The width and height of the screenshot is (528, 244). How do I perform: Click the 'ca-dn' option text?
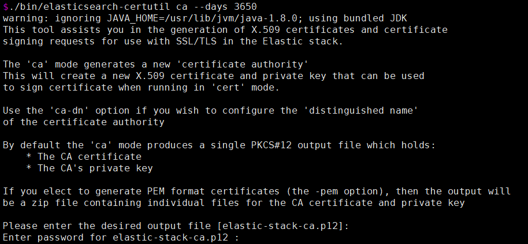pos(69,110)
